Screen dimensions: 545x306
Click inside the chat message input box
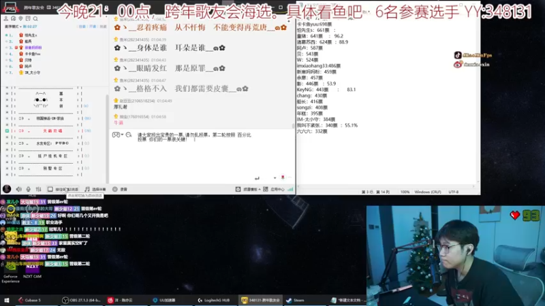tap(202, 156)
